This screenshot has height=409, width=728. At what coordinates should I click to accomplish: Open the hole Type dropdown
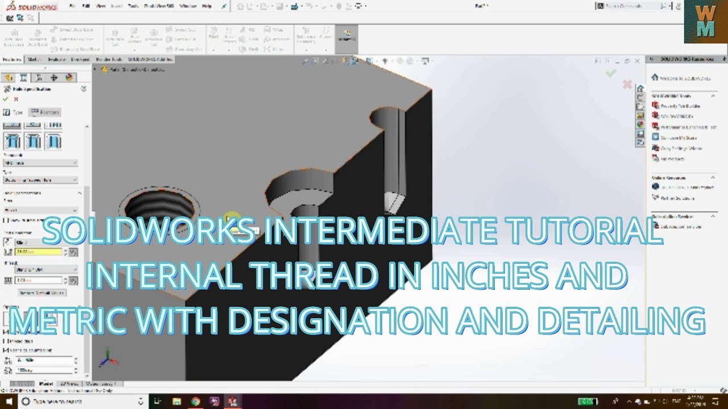click(40, 180)
